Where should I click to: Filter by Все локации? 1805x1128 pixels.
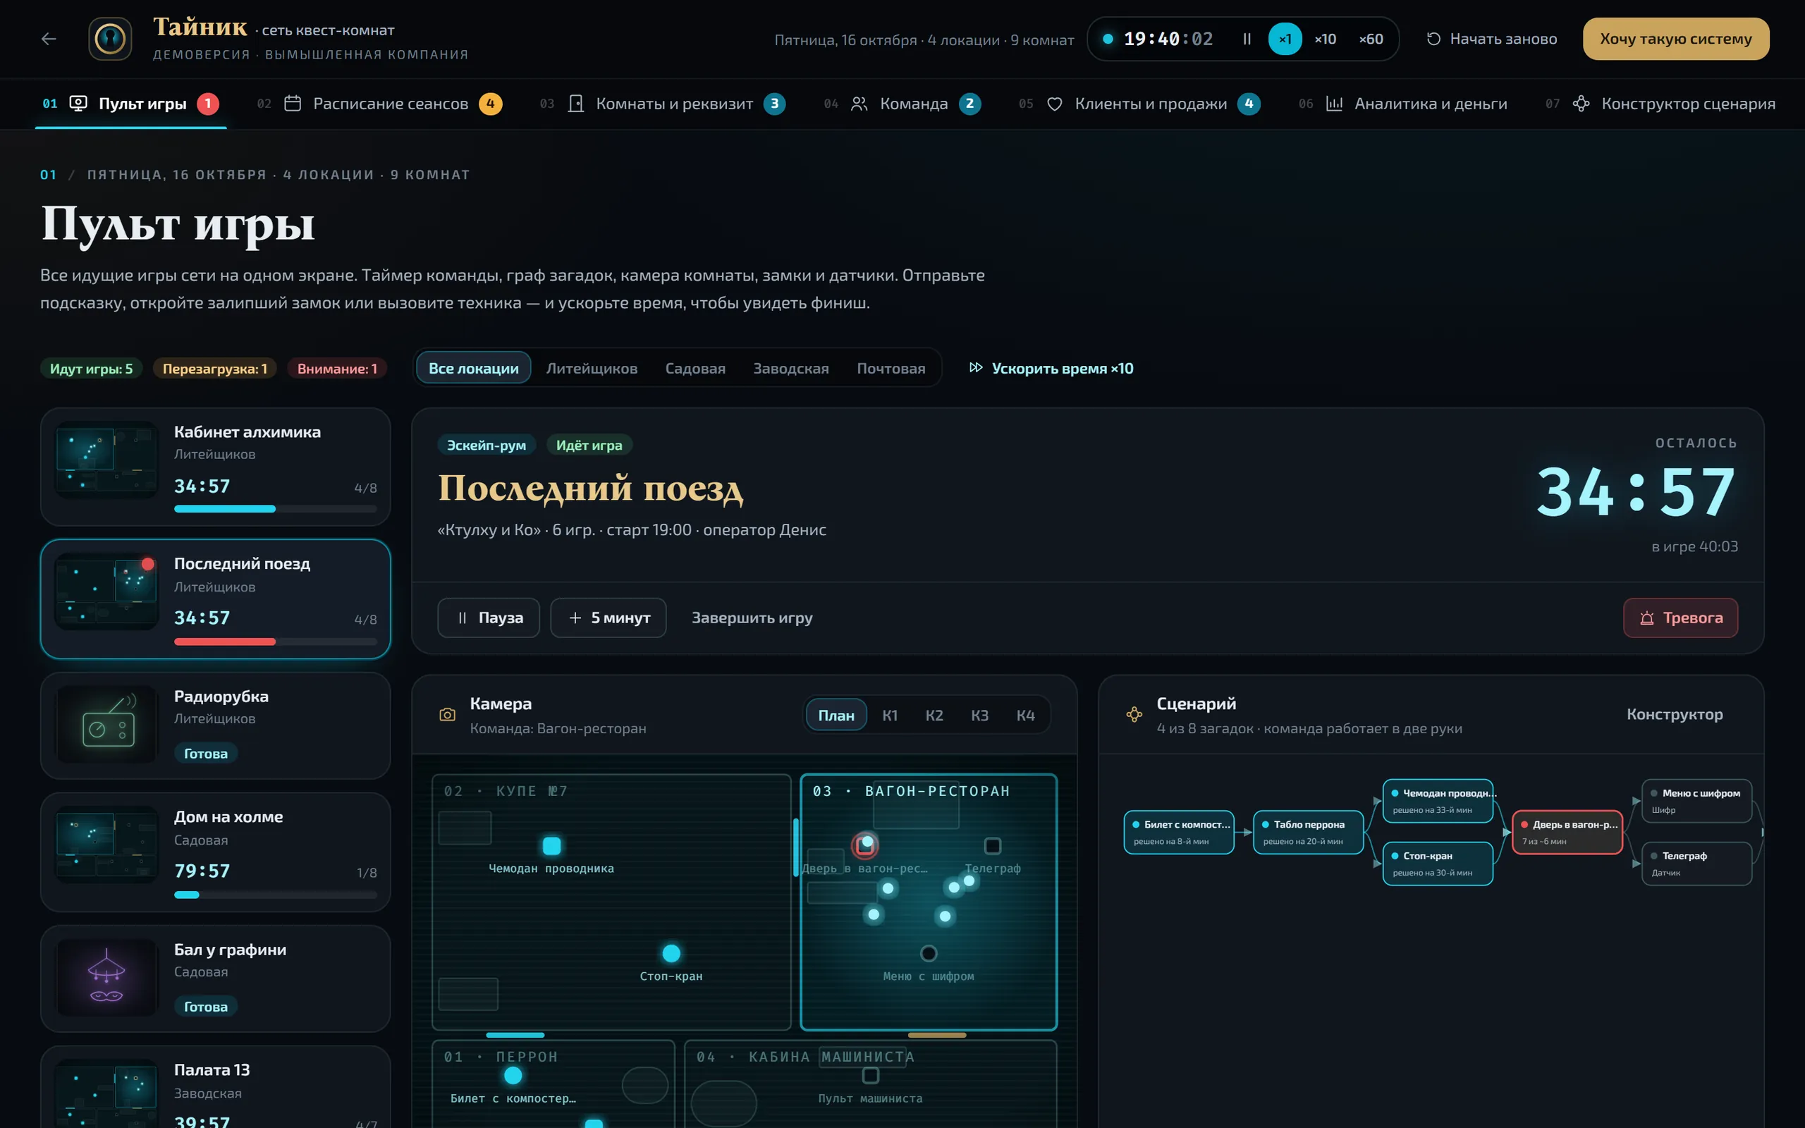(x=474, y=369)
